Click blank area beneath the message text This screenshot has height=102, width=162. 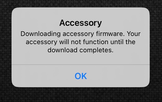(x=81, y=59)
